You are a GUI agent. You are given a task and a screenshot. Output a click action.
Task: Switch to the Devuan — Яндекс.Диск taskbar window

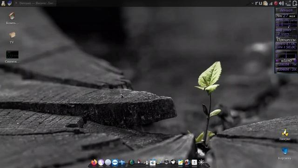coord(35,3)
